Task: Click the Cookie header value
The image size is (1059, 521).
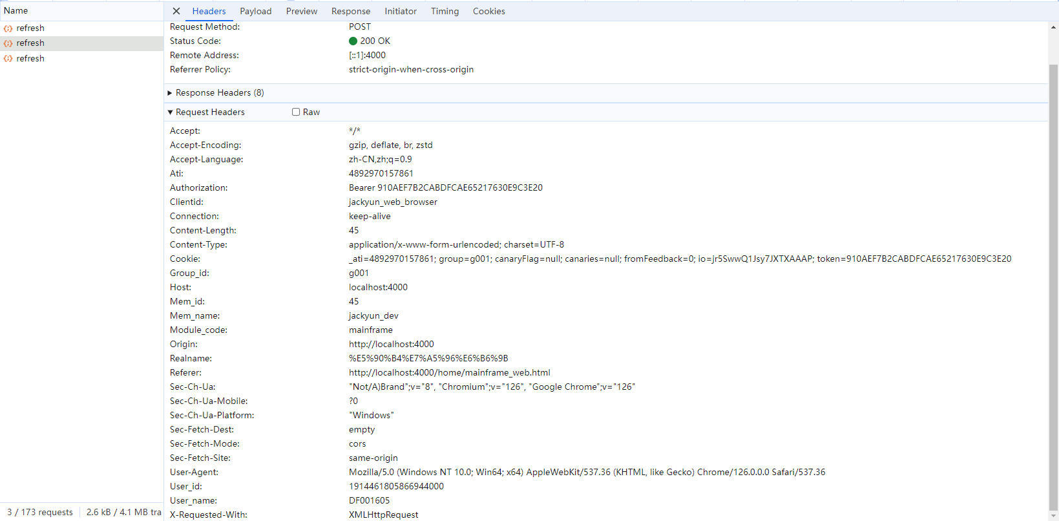Action: coord(680,259)
